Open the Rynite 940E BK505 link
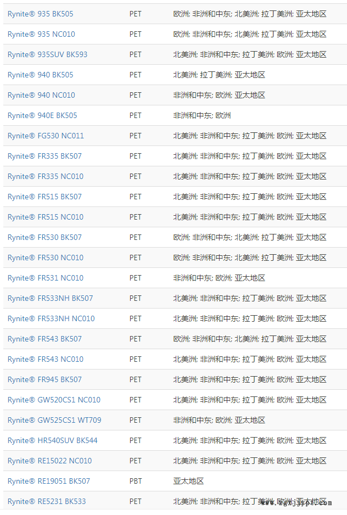This screenshot has height=515, width=347. [x=42, y=115]
